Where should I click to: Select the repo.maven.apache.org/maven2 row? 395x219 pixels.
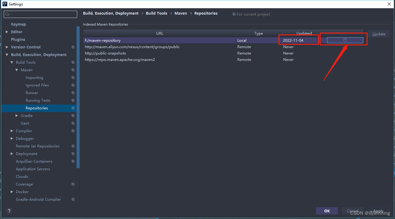(223, 60)
